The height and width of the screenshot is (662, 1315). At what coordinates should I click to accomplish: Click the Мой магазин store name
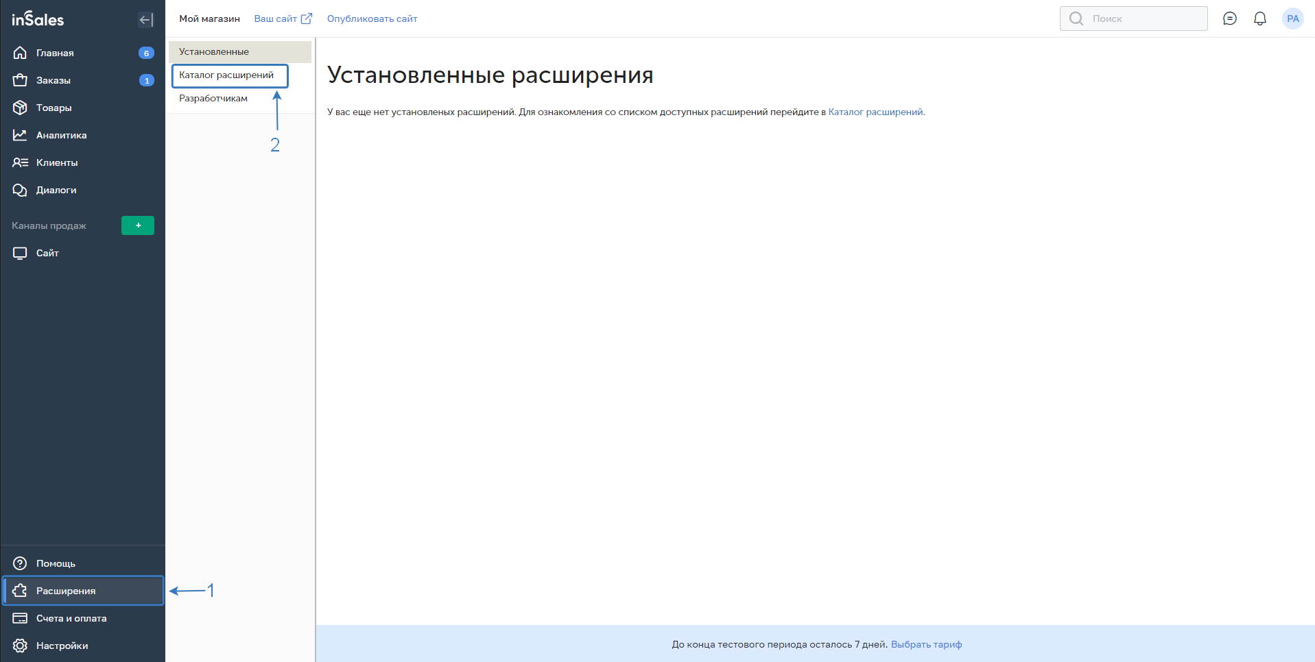pos(209,19)
